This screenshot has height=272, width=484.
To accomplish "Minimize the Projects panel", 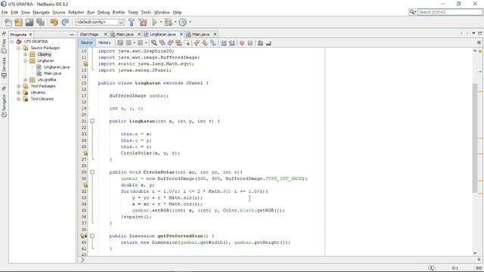I will point(72,35).
